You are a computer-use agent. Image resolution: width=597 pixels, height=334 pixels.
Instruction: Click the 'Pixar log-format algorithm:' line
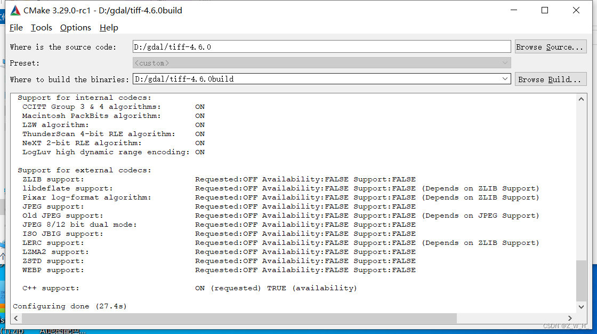click(280, 197)
